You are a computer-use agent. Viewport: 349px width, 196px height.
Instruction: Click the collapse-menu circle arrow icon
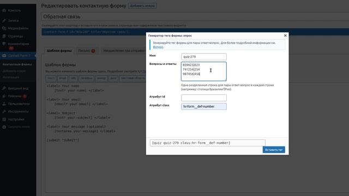pos(4,127)
